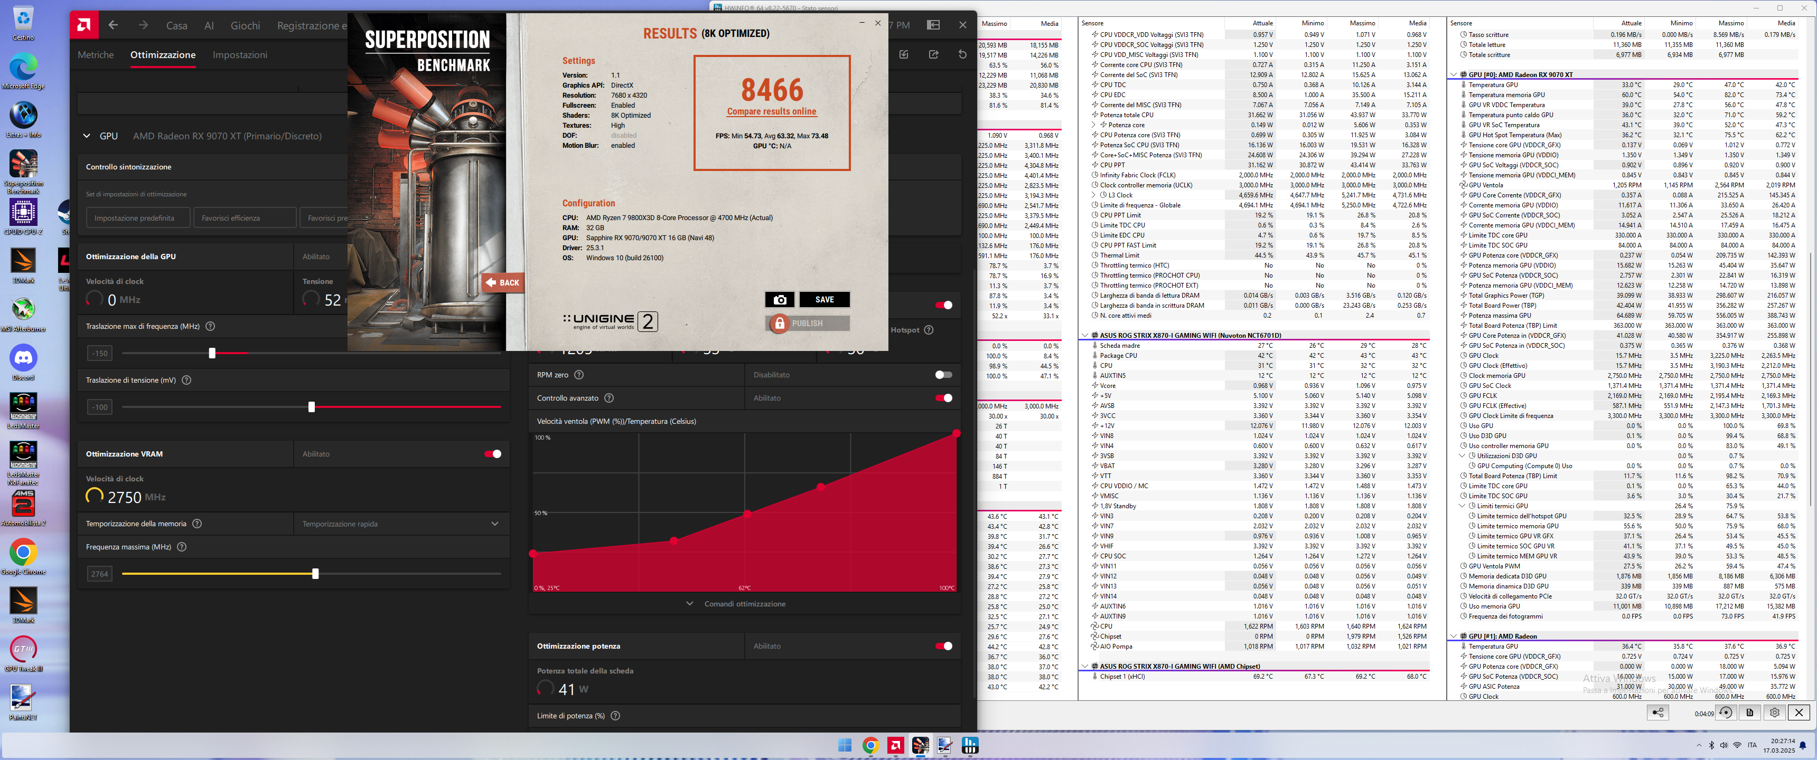Open Superposition Benchmark desktop shortcut
Image resolution: width=1817 pixels, height=760 pixels.
pos(23,172)
